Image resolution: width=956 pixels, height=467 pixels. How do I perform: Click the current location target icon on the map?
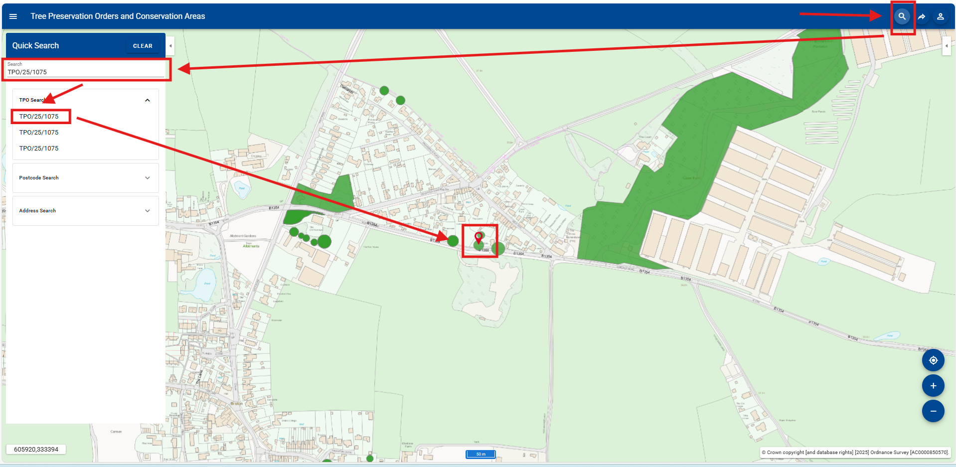pyautogui.click(x=933, y=360)
